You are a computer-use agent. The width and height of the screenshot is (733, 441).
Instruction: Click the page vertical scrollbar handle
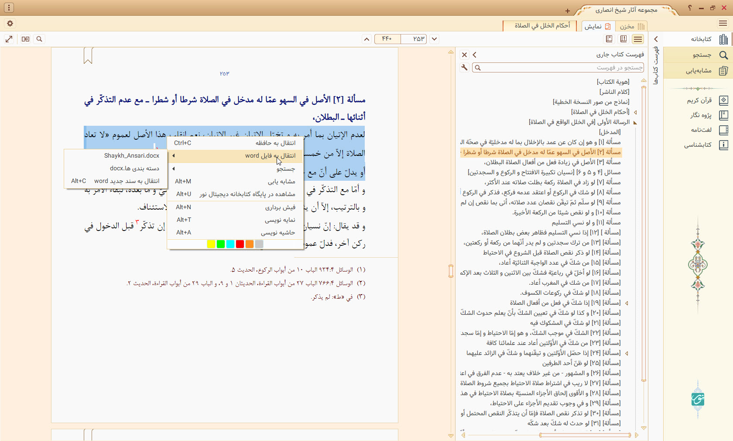tap(451, 271)
